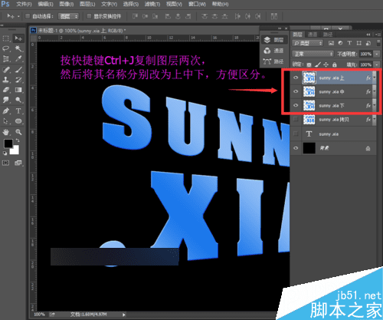The width and height of the screenshot is (383, 320).
Task: Click collapsed dock 图层 button
Action: tap(273, 40)
